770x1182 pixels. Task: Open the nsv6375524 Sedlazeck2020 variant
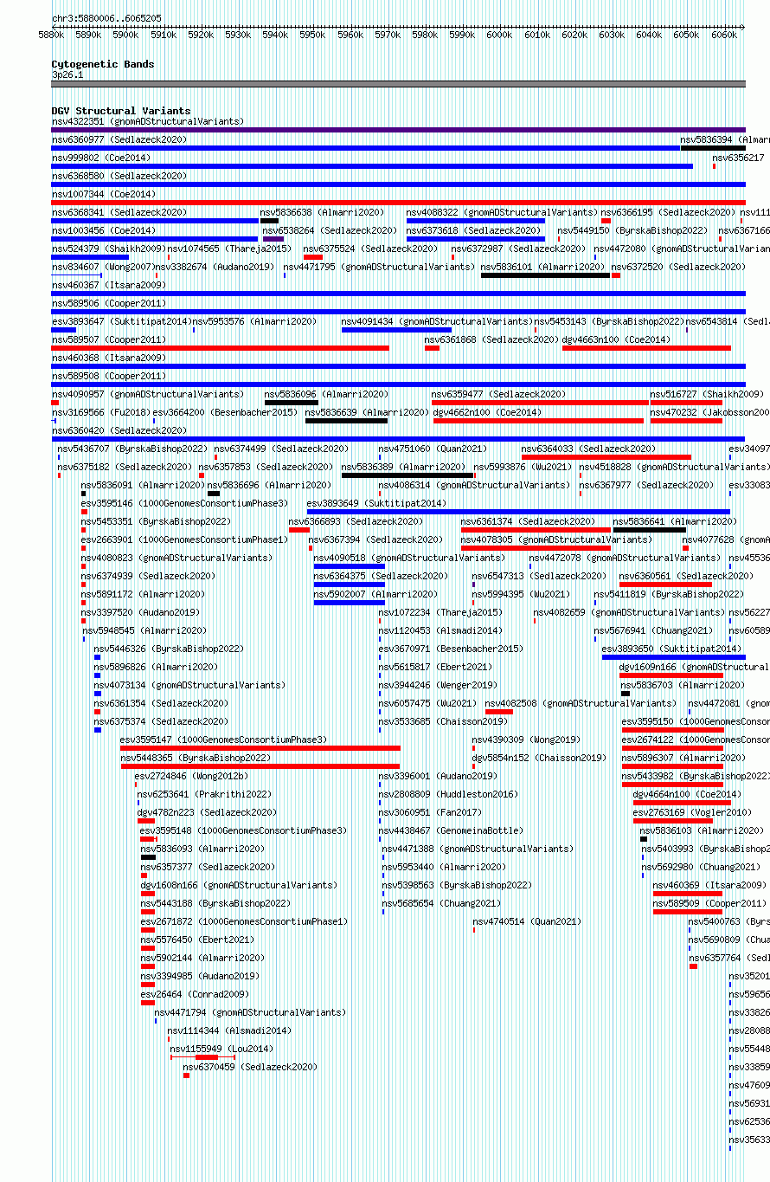point(370,249)
